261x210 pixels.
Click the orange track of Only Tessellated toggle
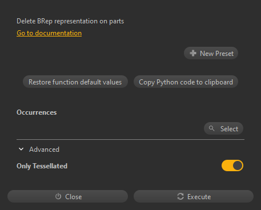(227, 165)
